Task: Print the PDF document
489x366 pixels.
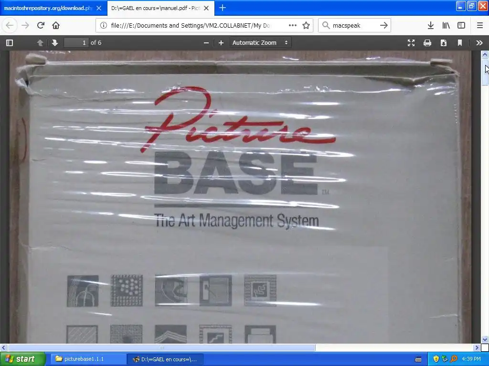Action: 427,42
